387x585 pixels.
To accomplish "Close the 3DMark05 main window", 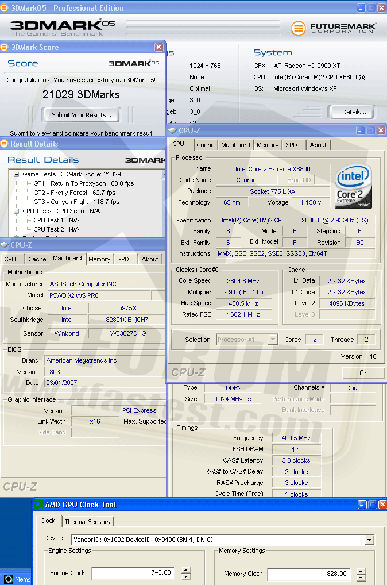I will click(382, 8).
